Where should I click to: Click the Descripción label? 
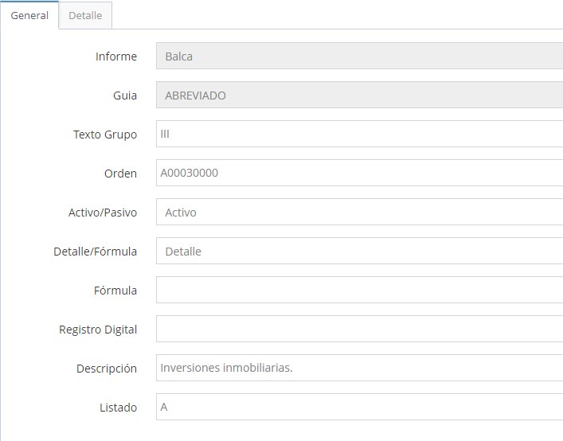[107, 369]
